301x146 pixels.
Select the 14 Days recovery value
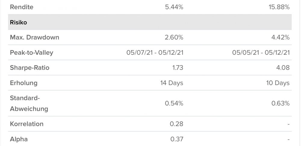pyautogui.click(x=172, y=83)
